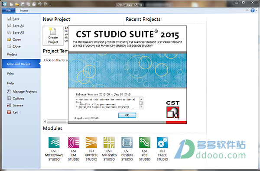
Task: Click the Save icon in quick access toolbar
Action: tap(23, 4)
